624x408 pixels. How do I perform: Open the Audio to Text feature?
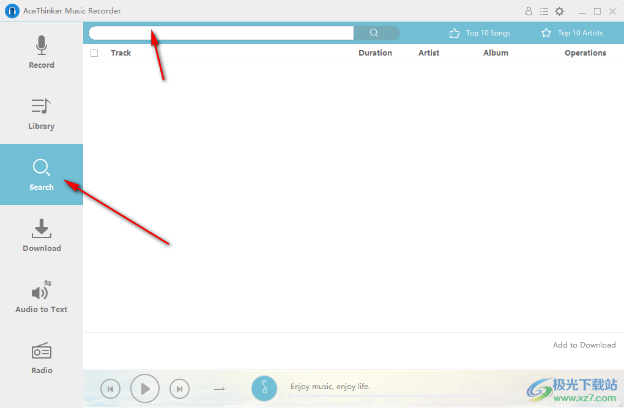tap(41, 297)
